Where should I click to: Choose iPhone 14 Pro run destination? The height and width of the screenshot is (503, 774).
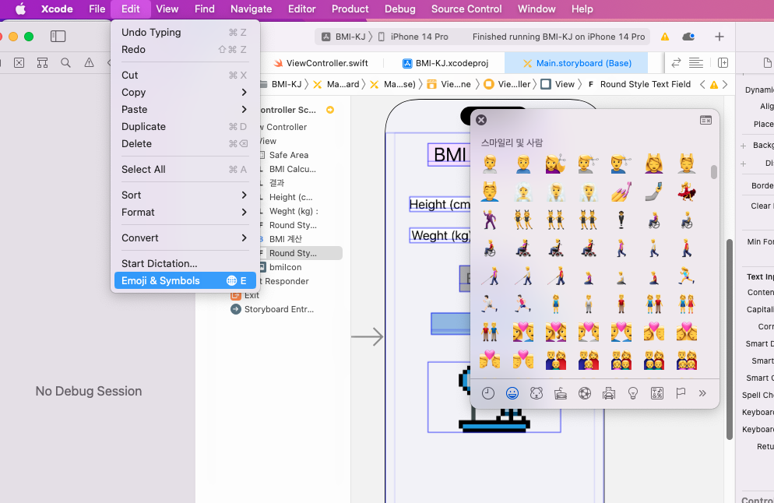pos(413,37)
